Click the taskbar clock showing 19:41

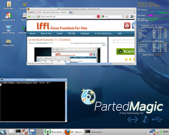pos(166,132)
